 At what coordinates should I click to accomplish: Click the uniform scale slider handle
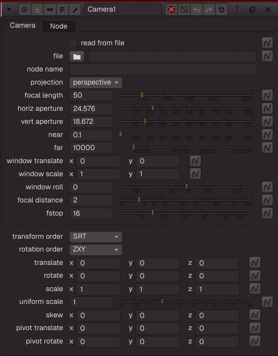[162, 301]
